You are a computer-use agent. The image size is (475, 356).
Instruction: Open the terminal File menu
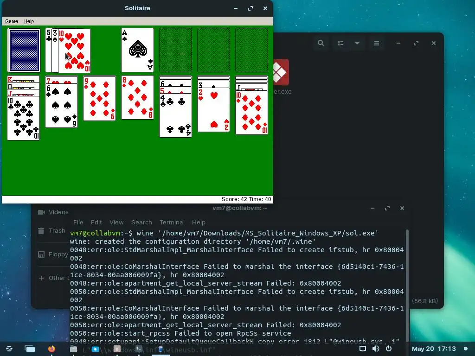78,222
